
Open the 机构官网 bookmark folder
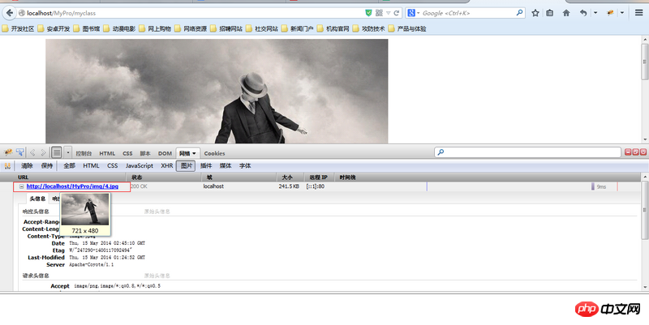pyautogui.click(x=333, y=28)
